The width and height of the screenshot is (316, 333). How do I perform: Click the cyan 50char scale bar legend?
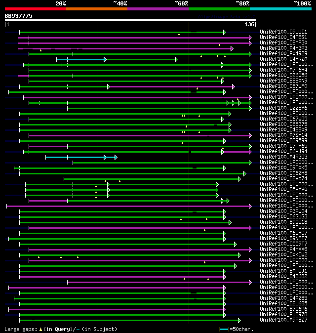[224, 330]
